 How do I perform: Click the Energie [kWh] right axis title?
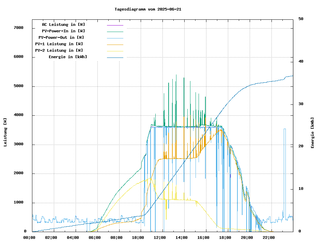click(312, 133)
